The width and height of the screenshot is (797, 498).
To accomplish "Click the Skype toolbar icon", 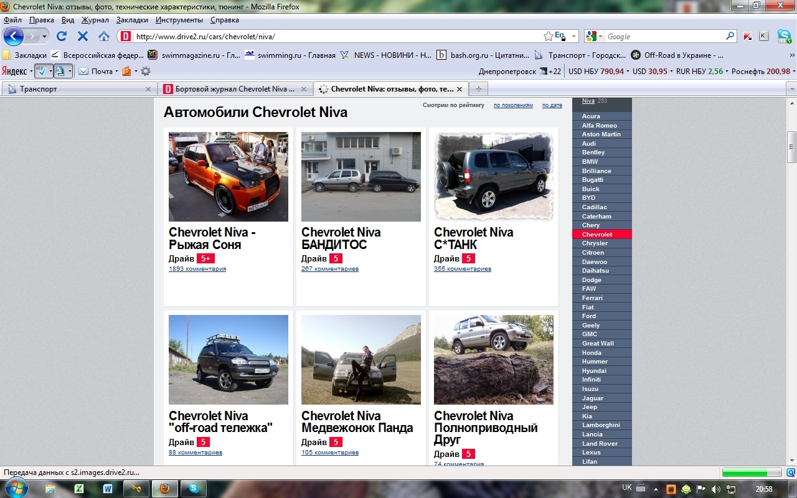I will [x=784, y=36].
